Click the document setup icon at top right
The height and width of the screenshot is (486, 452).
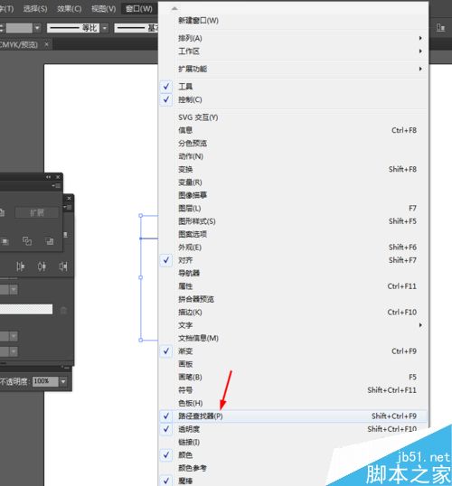click(440, 28)
